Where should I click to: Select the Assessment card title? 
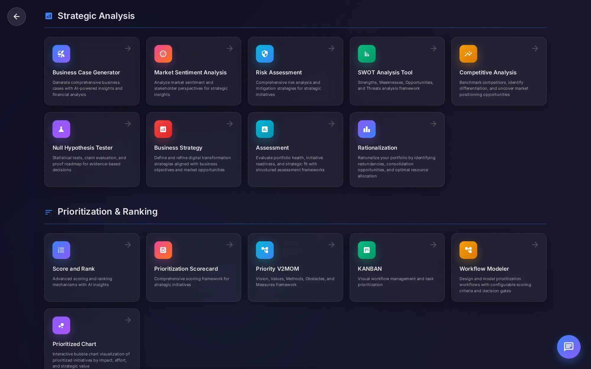272,148
